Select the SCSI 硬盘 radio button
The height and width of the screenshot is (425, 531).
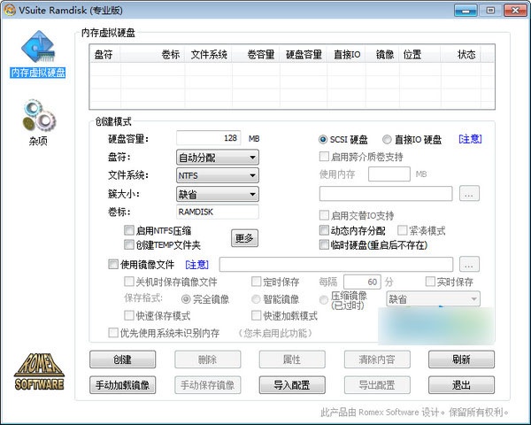point(323,140)
